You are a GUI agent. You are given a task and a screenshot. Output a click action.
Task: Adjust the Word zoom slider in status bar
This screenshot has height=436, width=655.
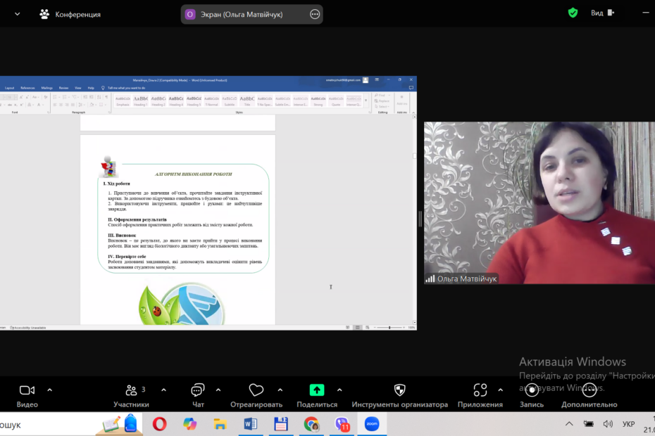click(x=389, y=328)
